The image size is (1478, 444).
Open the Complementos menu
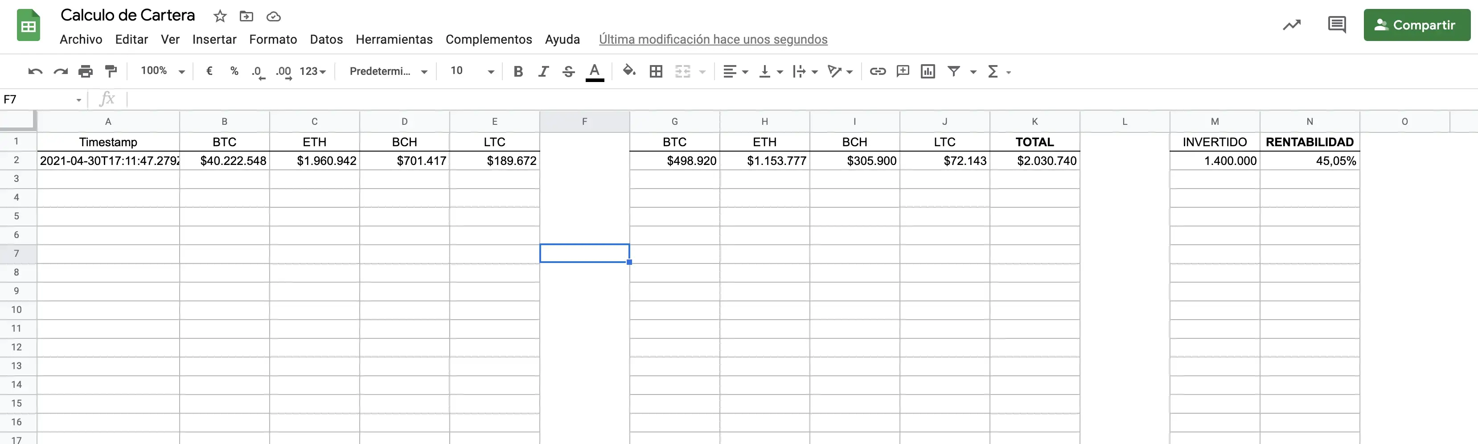(489, 39)
